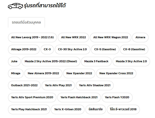This screenshot has height=118, width=155.
Task: Click the Juke model chip
Action: click(x=14, y=61)
